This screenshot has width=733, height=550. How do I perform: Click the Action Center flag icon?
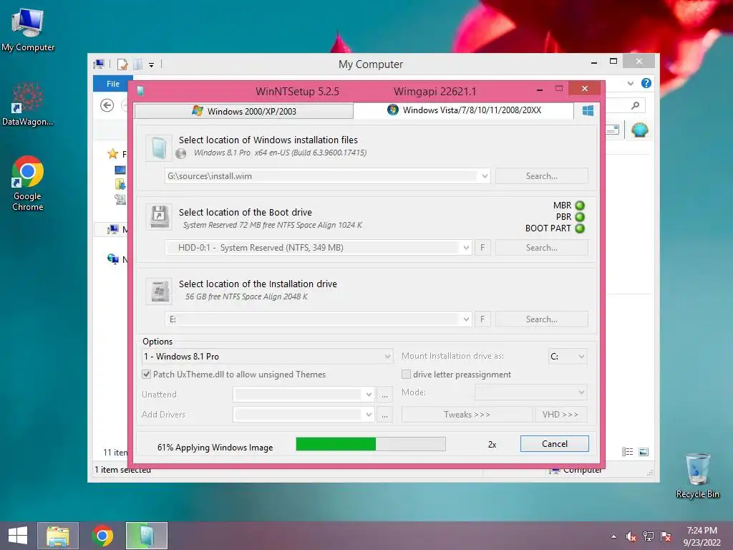coord(666,536)
